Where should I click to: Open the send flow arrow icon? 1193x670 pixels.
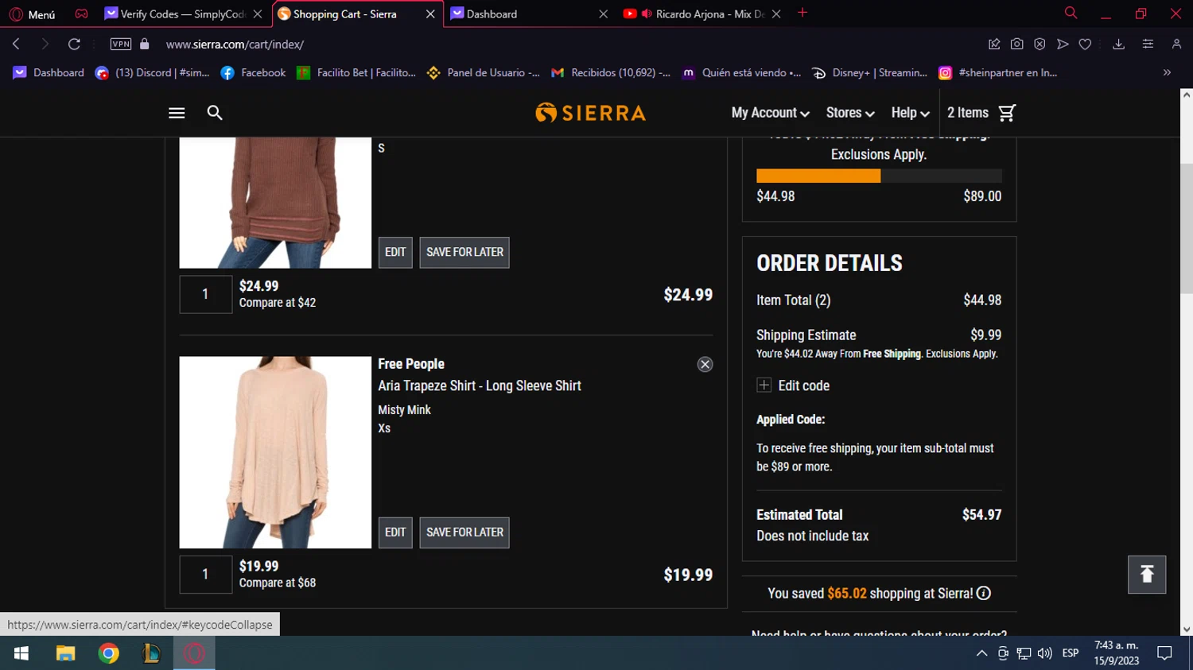1063,45
